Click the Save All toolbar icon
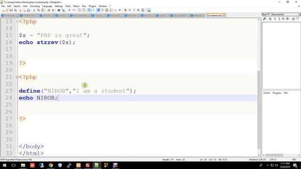This screenshot has height=169, width=301. 16,10
